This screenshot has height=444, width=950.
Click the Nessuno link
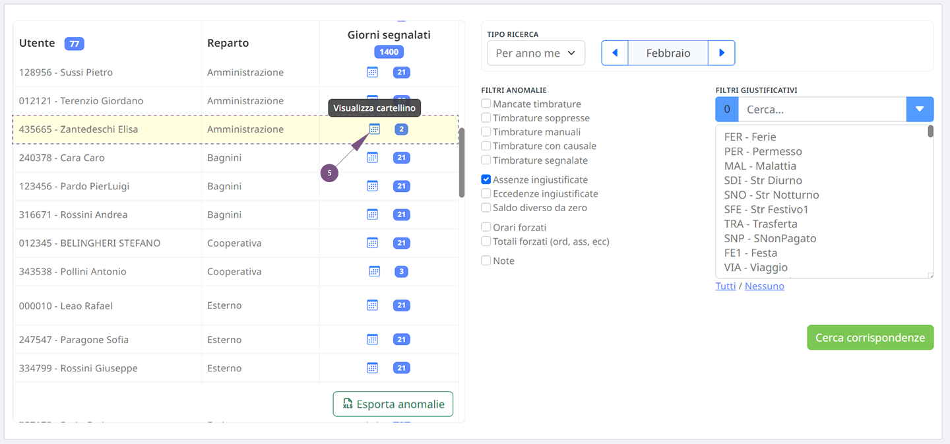pyautogui.click(x=765, y=286)
